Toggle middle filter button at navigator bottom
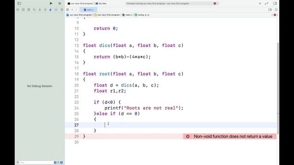This screenshot has height=165, width=294. click(x=58, y=163)
